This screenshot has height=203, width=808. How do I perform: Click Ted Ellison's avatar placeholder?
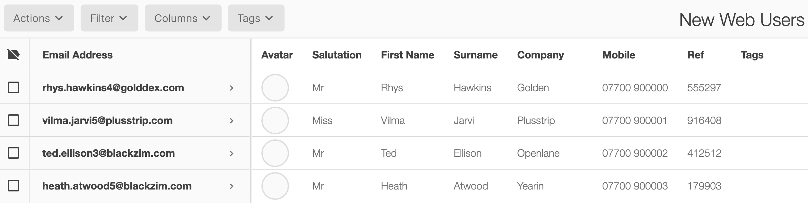point(275,153)
